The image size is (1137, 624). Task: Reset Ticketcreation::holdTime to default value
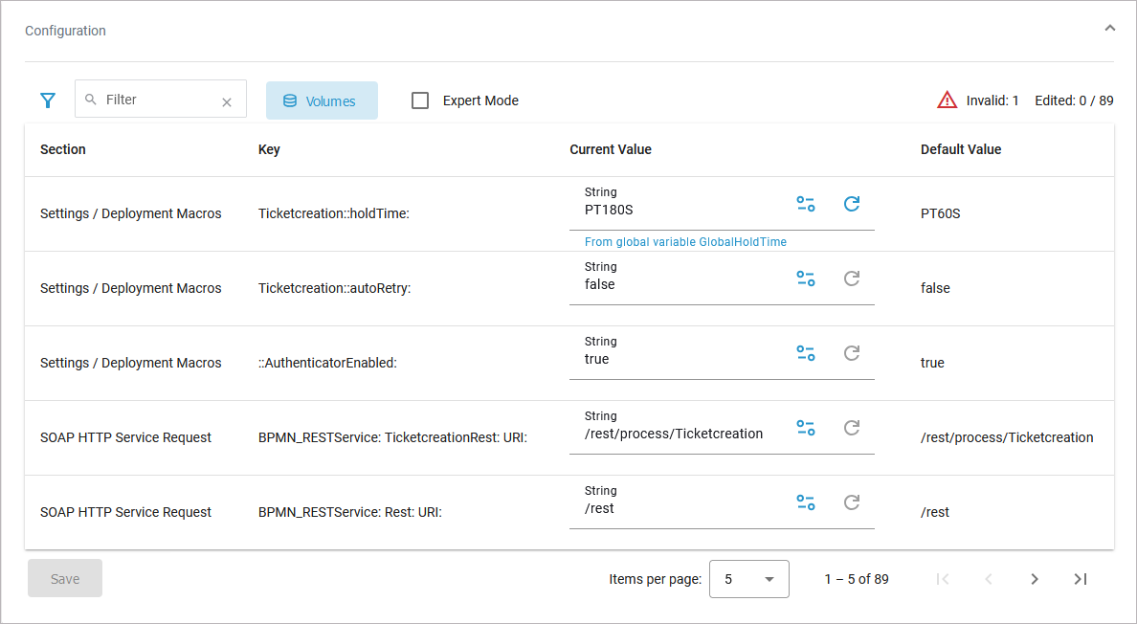pos(852,204)
